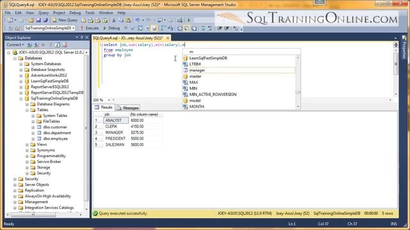Click the Filter icon in Object Explorer

click(x=51, y=45)
